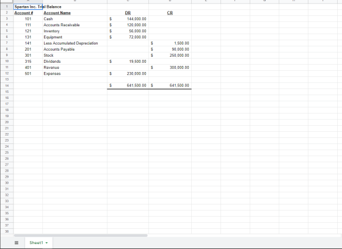Click the cell containing account number 141
The width and height of the screenshot is (342, 249).
click(x=28, y=43)
